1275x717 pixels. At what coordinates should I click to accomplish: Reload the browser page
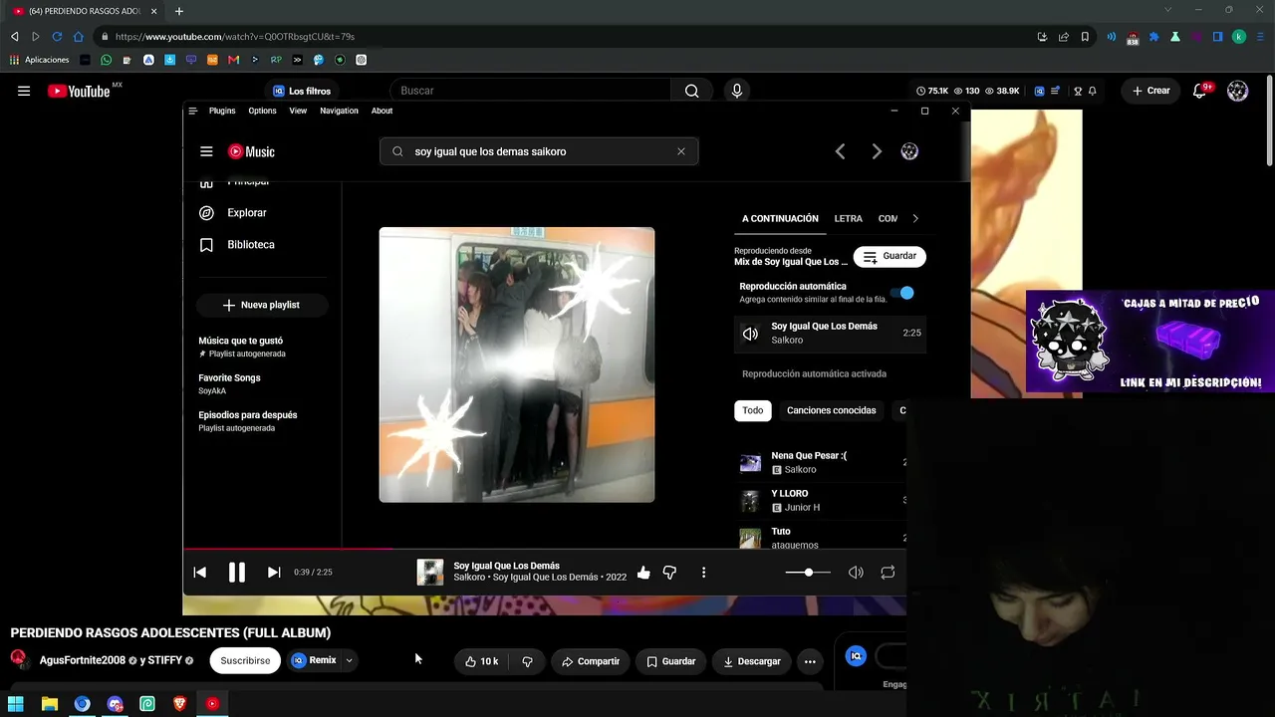click(x=57, y=37)
